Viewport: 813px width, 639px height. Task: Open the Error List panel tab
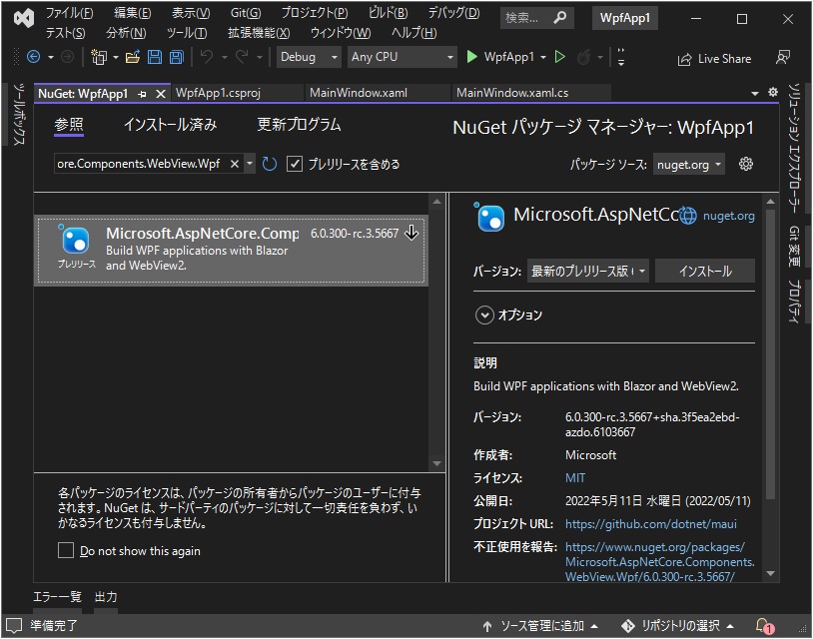click(x=57, y=597)
